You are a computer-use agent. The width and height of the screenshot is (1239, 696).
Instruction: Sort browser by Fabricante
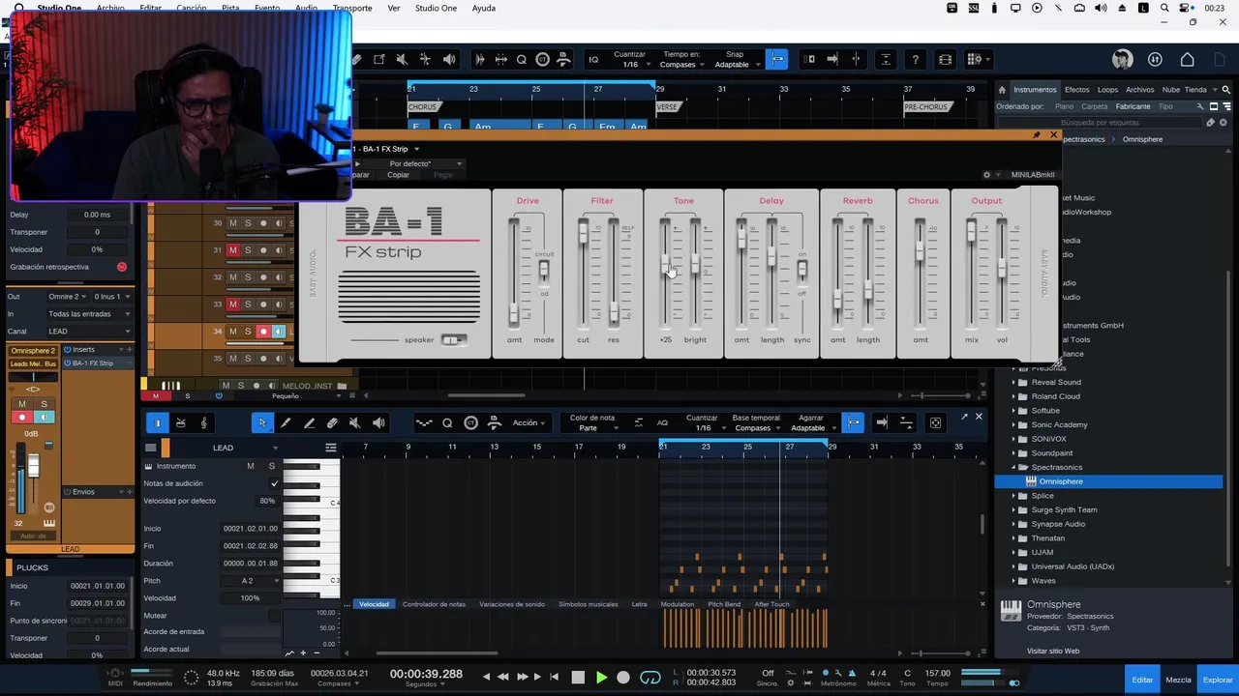1133,106
